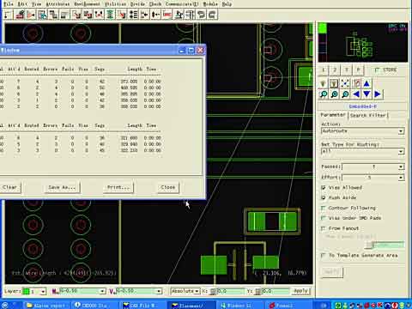Open the Edit menu
The height and width of the screenshot is (309, 412).
22,4
